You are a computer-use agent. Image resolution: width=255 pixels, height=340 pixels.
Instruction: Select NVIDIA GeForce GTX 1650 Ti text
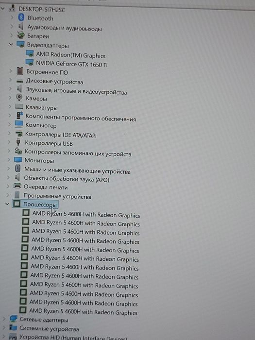coord(71,64)
